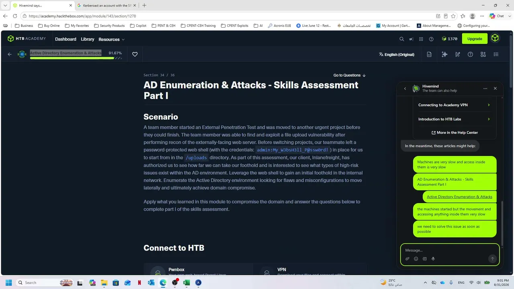Viewport: 514px width, 289px height.
Task: Open More in the Help Center link
Action: [x=455, y=132]
